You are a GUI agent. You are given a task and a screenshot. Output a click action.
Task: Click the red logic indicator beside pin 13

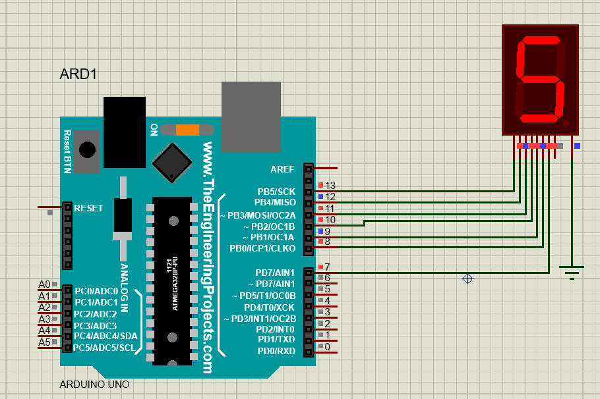point(320,186)
